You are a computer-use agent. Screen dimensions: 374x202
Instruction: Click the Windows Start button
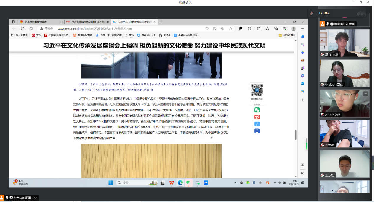(x=111, y=183)
